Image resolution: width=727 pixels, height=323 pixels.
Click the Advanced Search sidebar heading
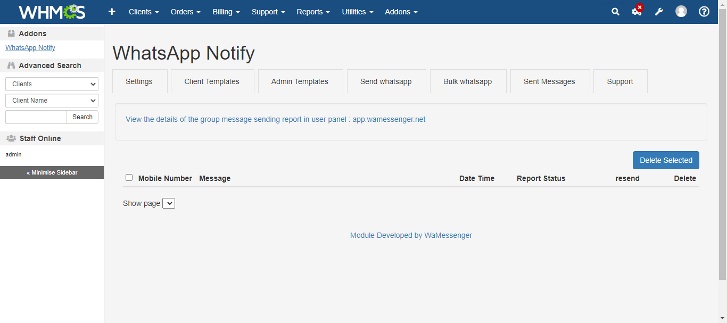50,65
